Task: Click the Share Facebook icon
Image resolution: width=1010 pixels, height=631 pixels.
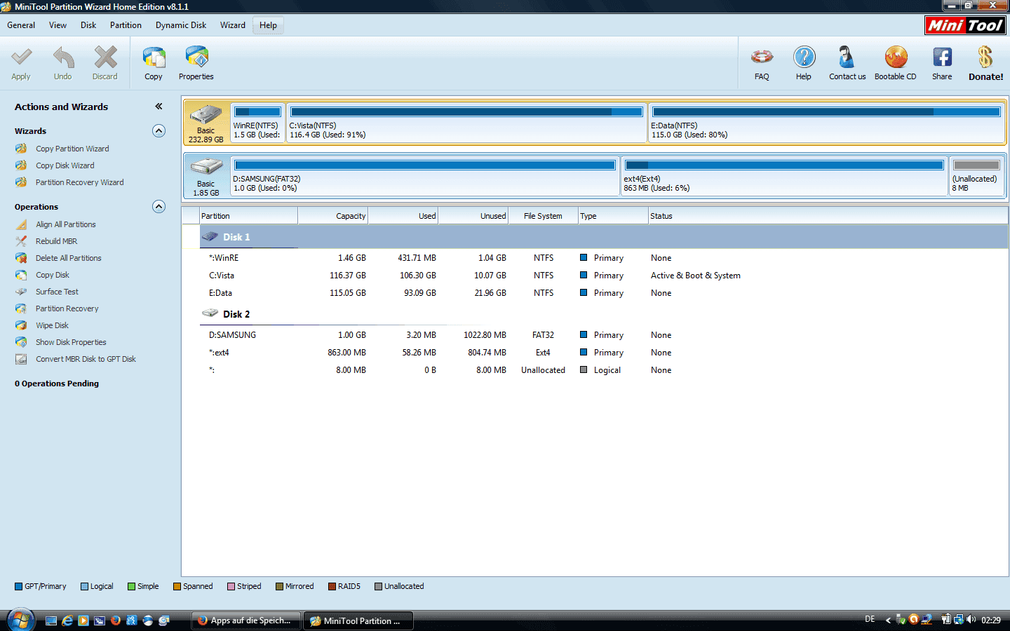Action: tap(942, 57)
